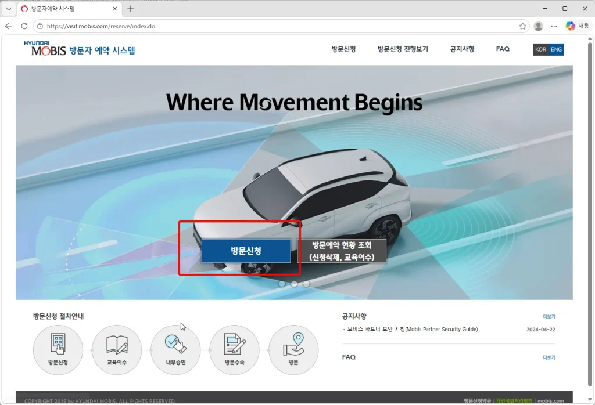The width and height of the screenshot is (595, 405).
Task: Click the 방문수속 procedure step icon
Action: pyautogui.click(x=235, y=350)
